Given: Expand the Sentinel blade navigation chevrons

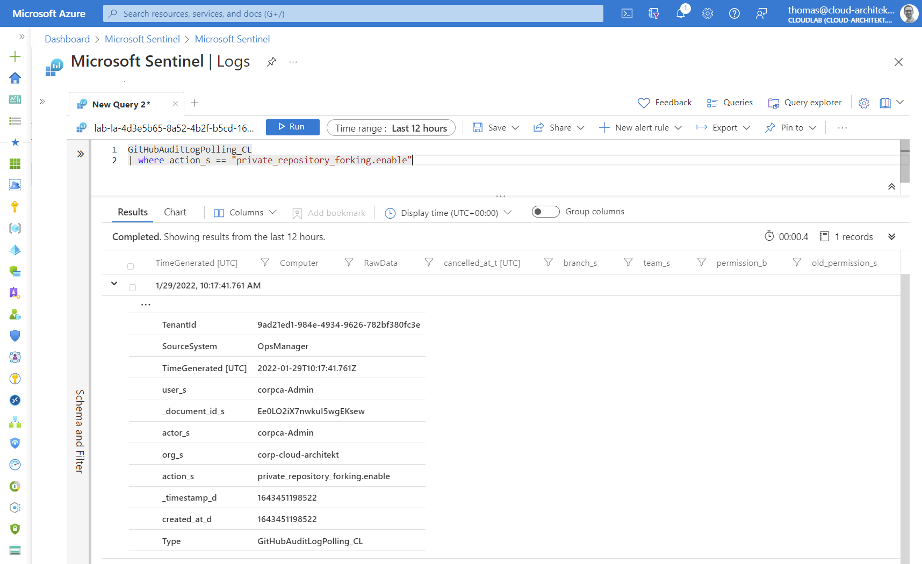Looking at the screenshot, I should click(x=42, y=101).
